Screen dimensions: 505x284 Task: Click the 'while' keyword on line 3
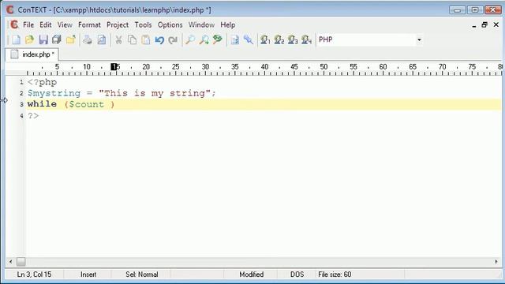point(42,104)
